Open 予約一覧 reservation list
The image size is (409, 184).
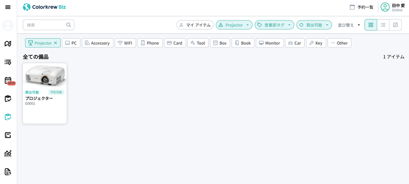click(361, 7)
